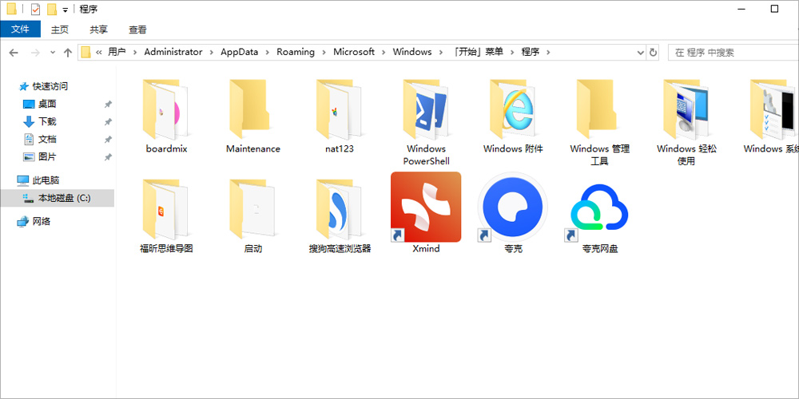Open the Windows 轻松使用 folder
799x399 pixels.
(x=686, y=122)
